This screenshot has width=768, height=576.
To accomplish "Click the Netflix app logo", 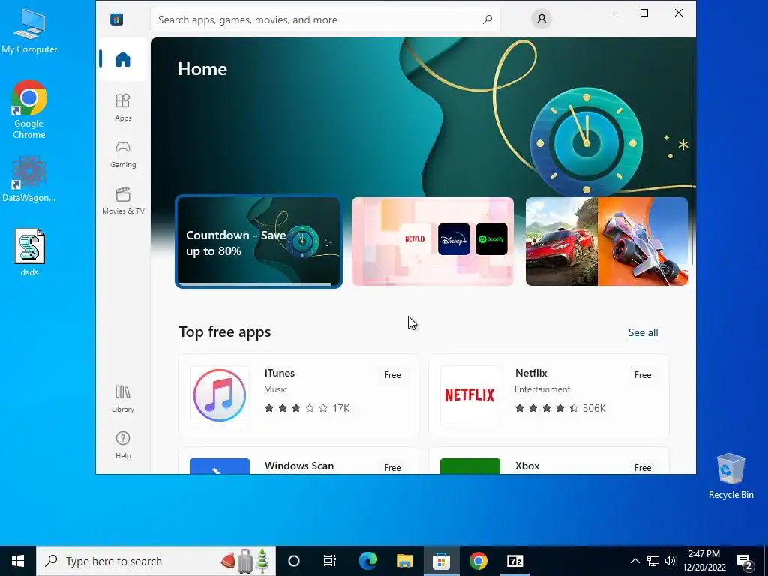I will 469,394.
